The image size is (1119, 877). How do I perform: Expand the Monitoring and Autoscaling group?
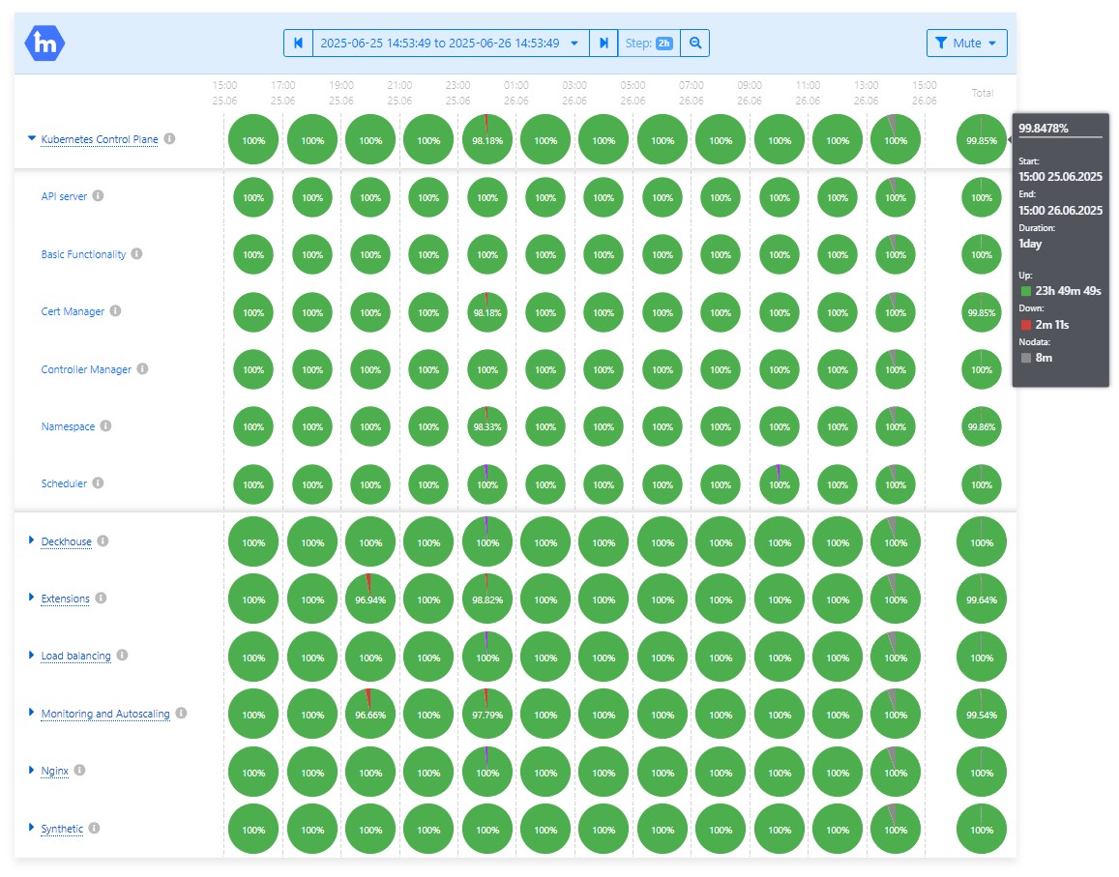[31, 713]
